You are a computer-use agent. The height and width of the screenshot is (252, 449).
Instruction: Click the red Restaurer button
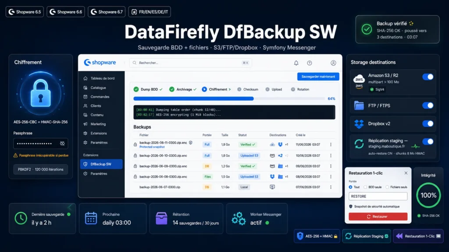pos(378,217)
